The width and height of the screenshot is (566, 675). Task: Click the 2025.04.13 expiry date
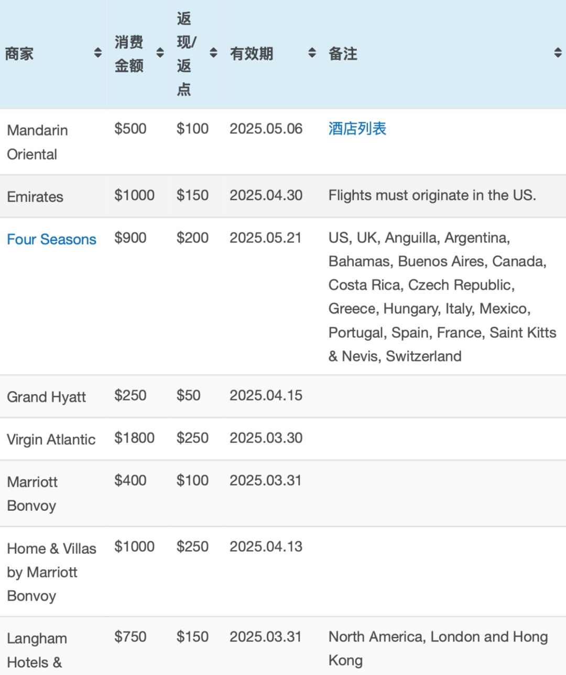(x=266, y=546)
